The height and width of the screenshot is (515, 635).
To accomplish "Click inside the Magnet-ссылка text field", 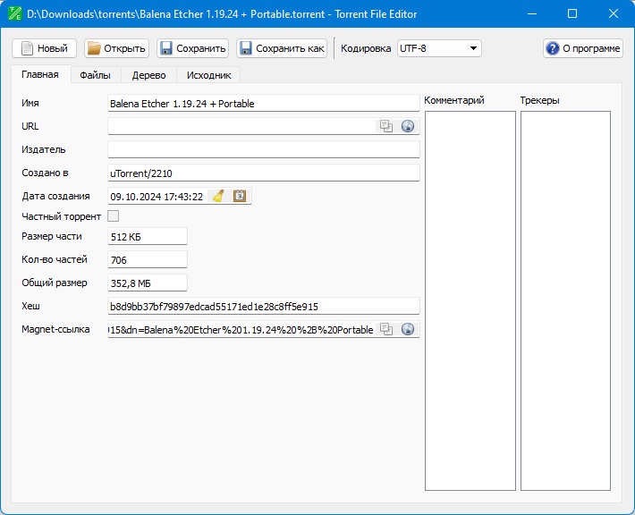I will pos(241,330).
